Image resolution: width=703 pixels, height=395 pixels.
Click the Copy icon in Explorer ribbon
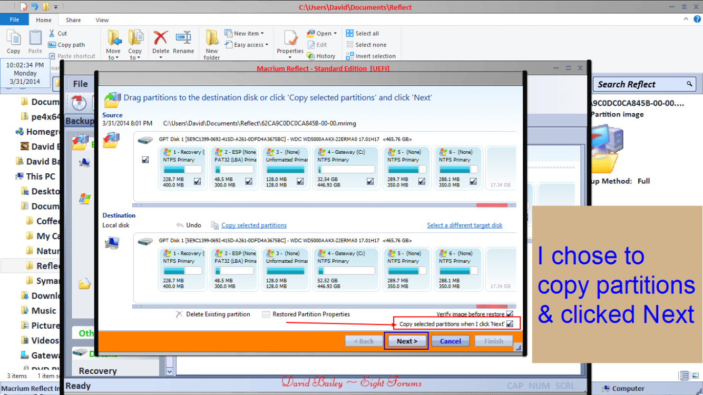tap(14, 38)
